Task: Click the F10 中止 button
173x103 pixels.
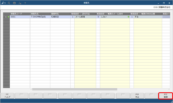Action: point(137,96)
